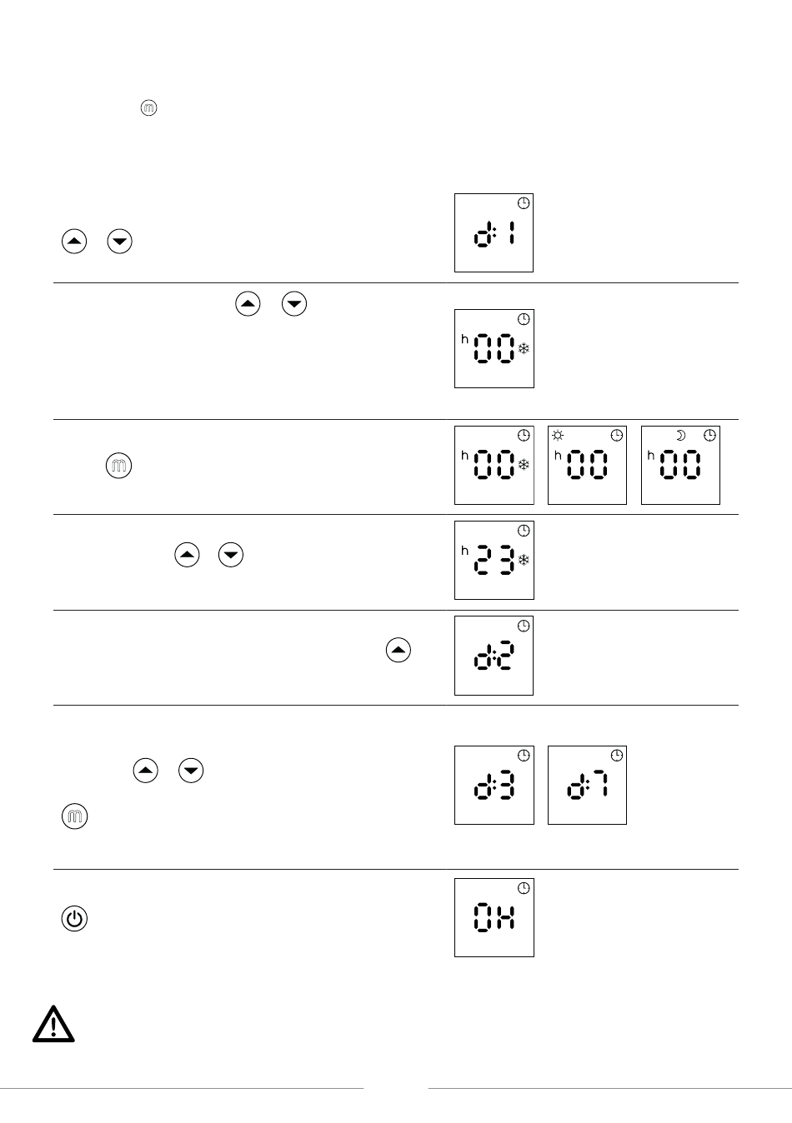Click the warning triangle icon
The height and width of the screenshot is (1123, 792).
point(53,1024)
